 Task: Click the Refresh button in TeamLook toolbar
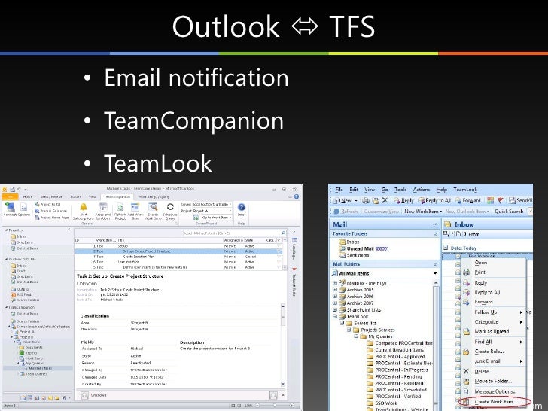click(x=346, y=211)
